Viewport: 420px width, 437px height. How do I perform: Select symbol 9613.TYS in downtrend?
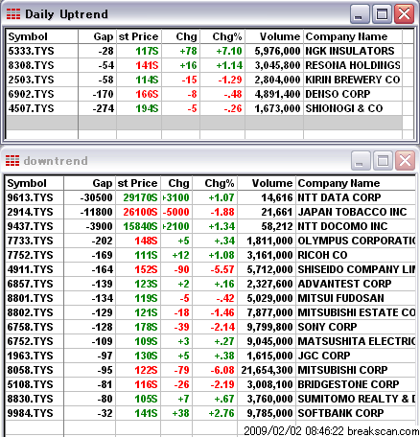coord(31,197)
